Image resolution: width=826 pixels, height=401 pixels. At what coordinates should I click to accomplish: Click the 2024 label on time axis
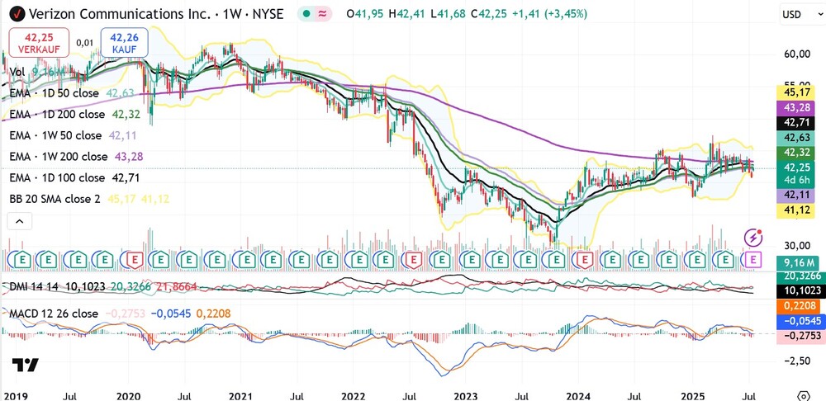577,395
